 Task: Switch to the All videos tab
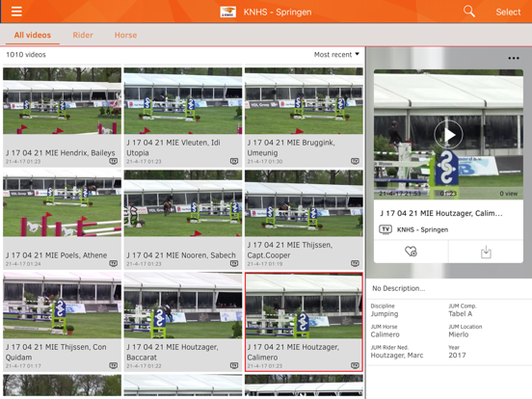coord(33,35)
